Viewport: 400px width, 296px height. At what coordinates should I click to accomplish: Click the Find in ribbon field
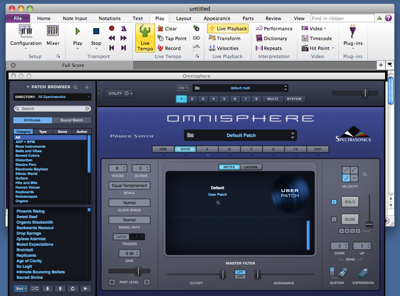coord(342,18)
